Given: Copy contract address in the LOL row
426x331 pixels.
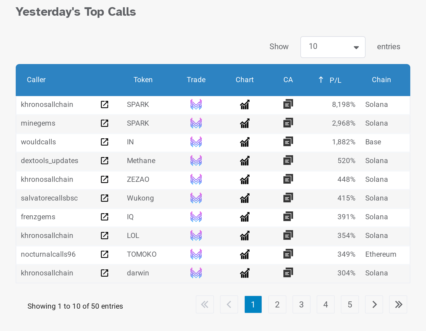Looking at the screenshot, I should click(288, 236).
